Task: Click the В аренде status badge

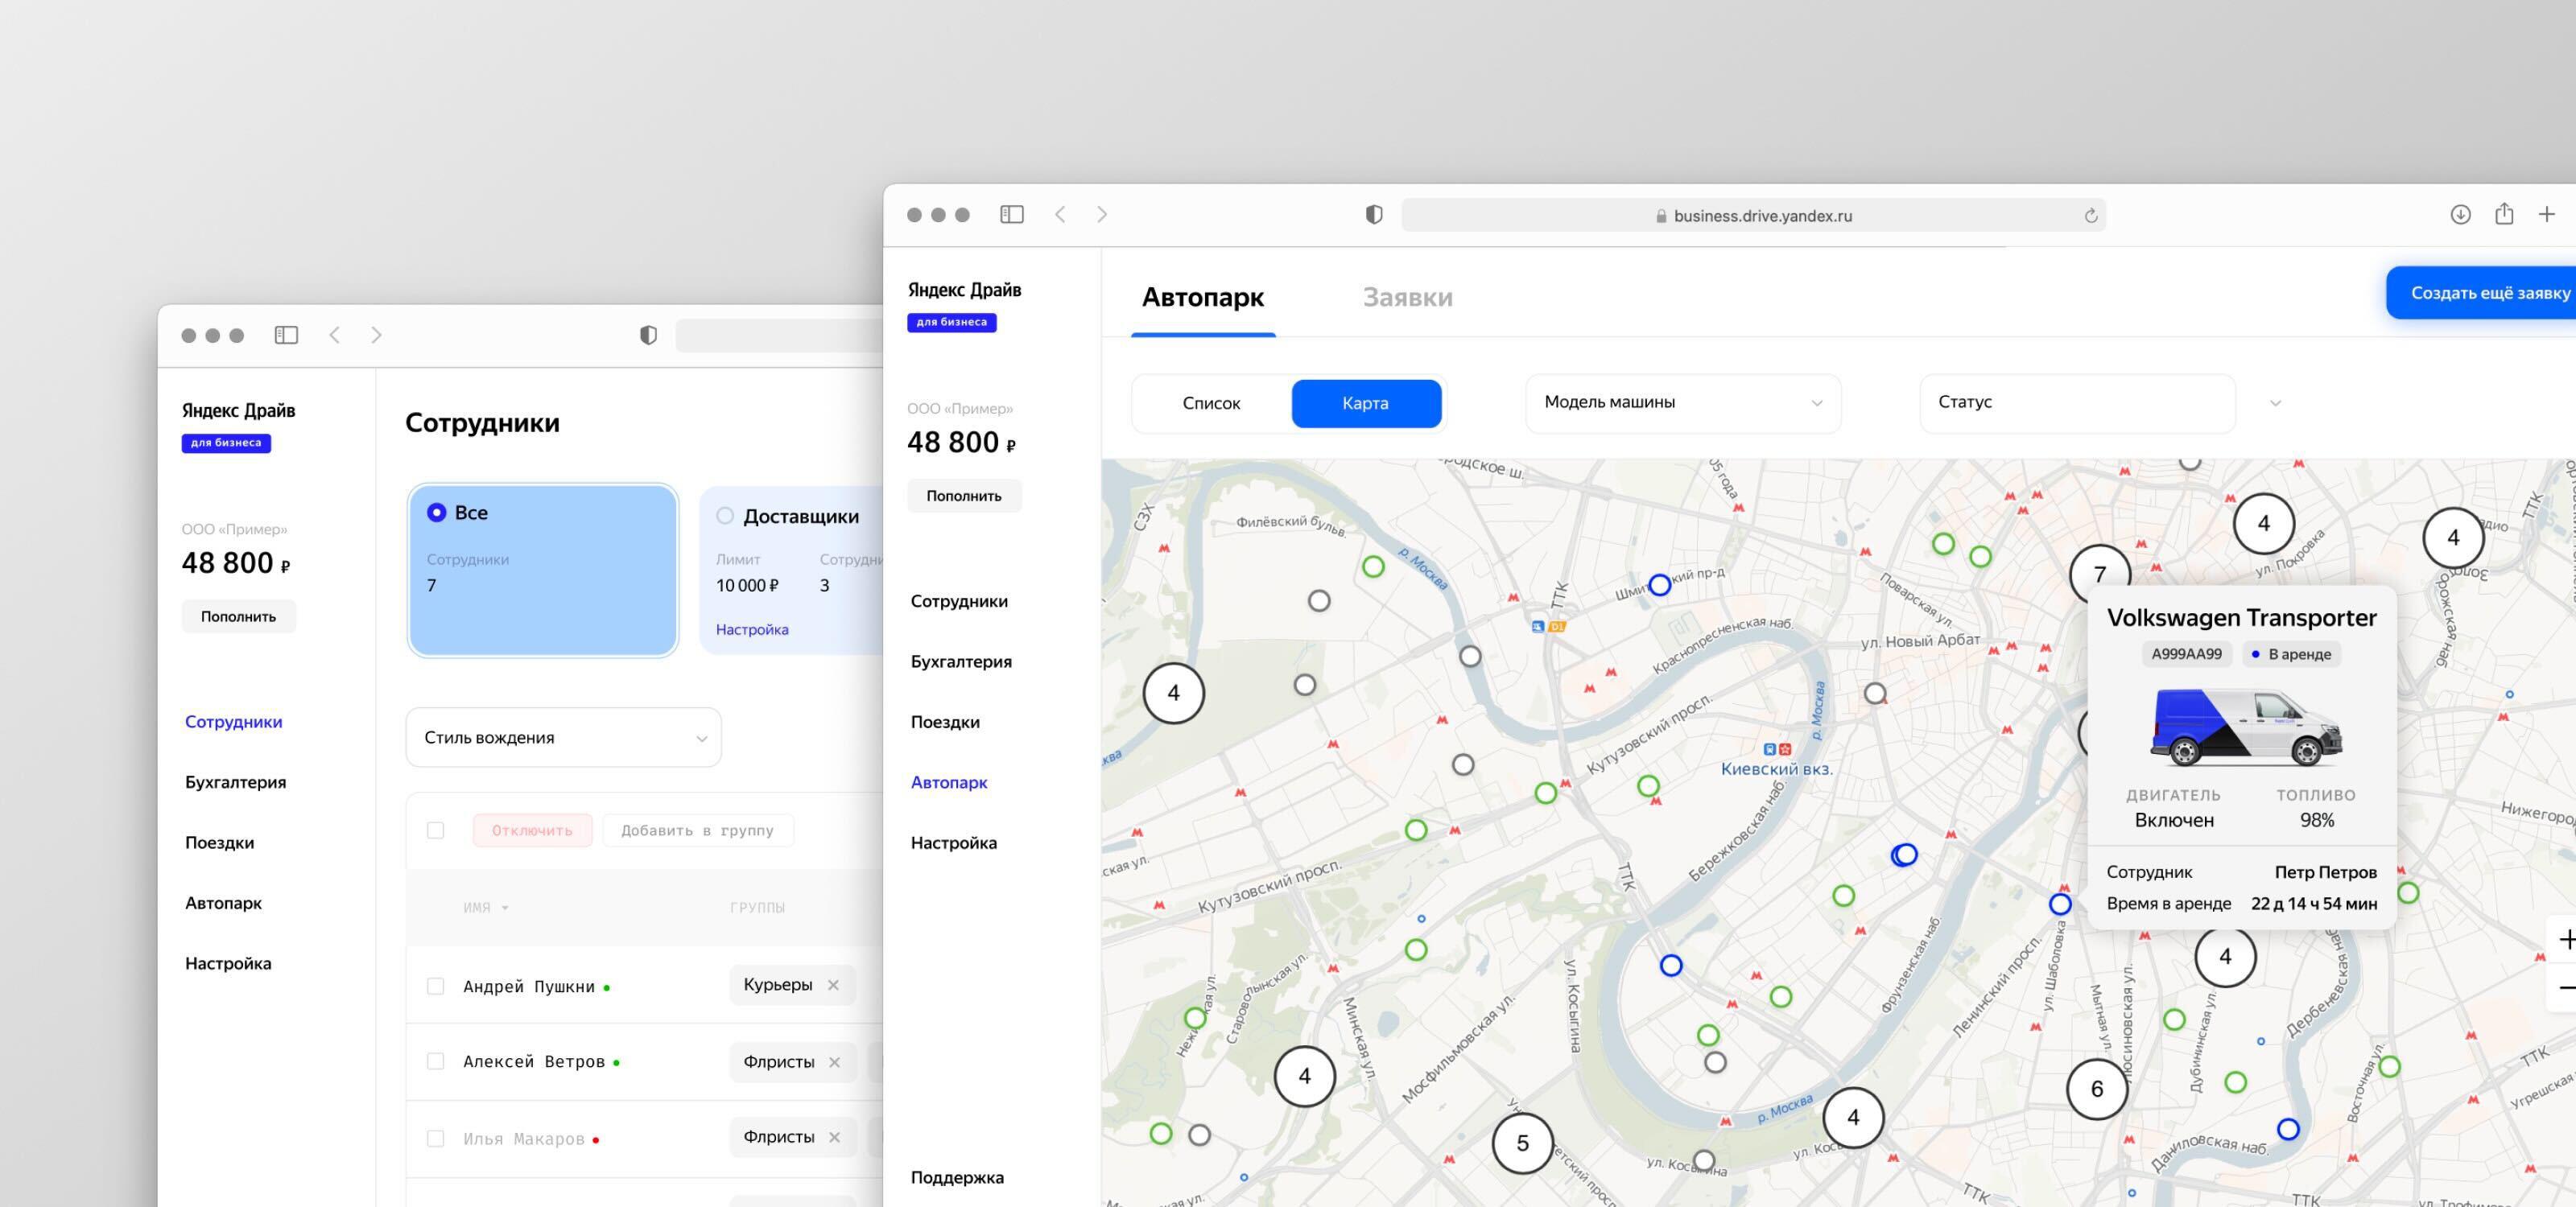Action: pos(2291,654)
